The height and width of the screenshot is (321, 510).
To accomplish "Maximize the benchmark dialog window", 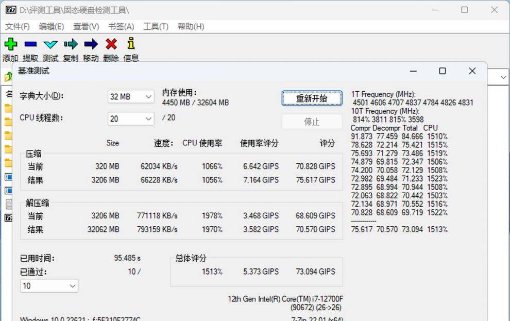I will tap(442, 71).
